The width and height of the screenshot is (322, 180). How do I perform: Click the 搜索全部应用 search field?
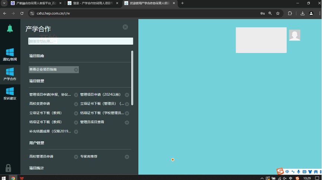click(81, 41)
